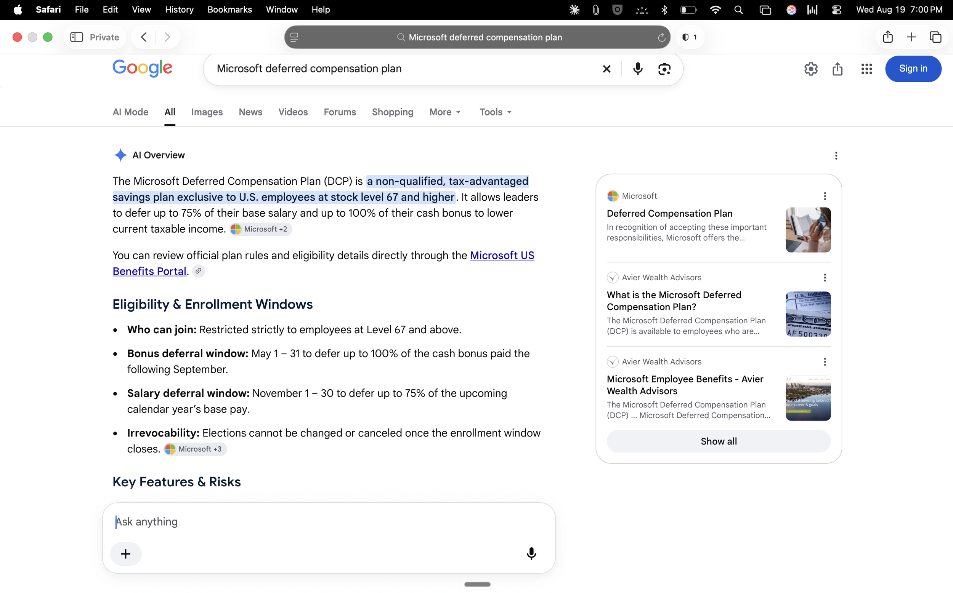953x593 pixels.
Task: Reload the page with the refresh icon
Action: pyautogui.click(x=661, y=37)
